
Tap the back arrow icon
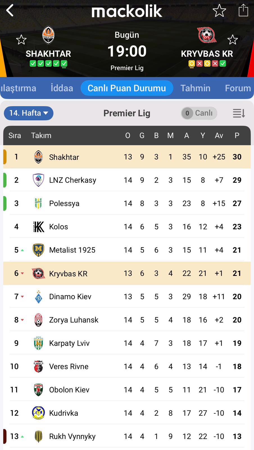click(10, 11)
